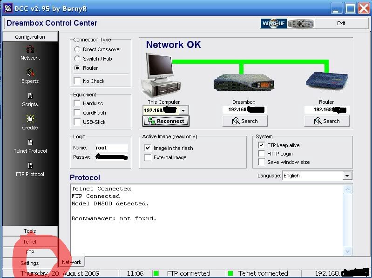Click the green Telnet connected status indicator

(x=230, y=273)
